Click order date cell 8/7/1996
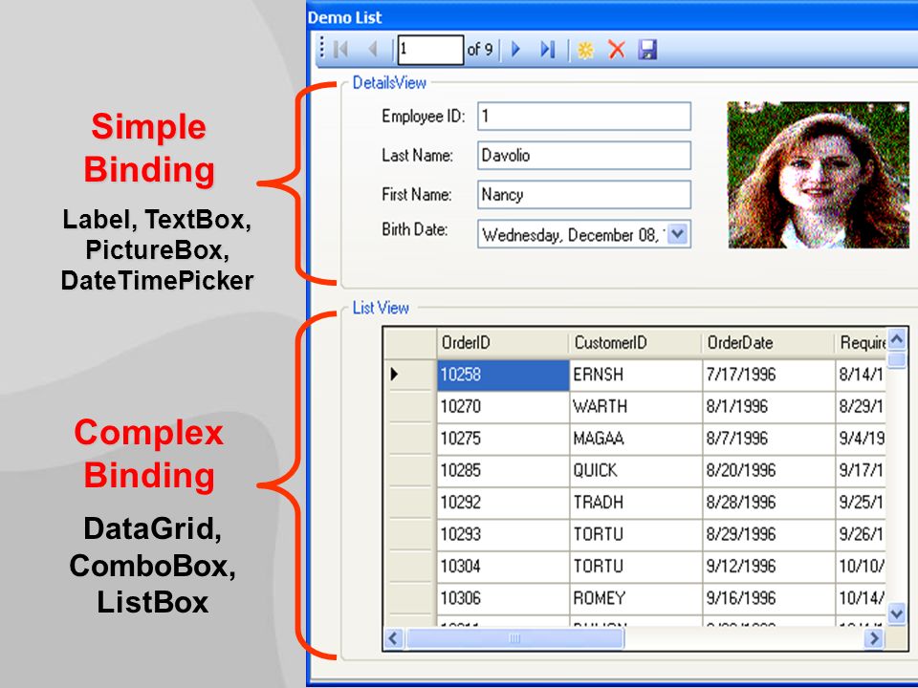 [x=769, y=439]
